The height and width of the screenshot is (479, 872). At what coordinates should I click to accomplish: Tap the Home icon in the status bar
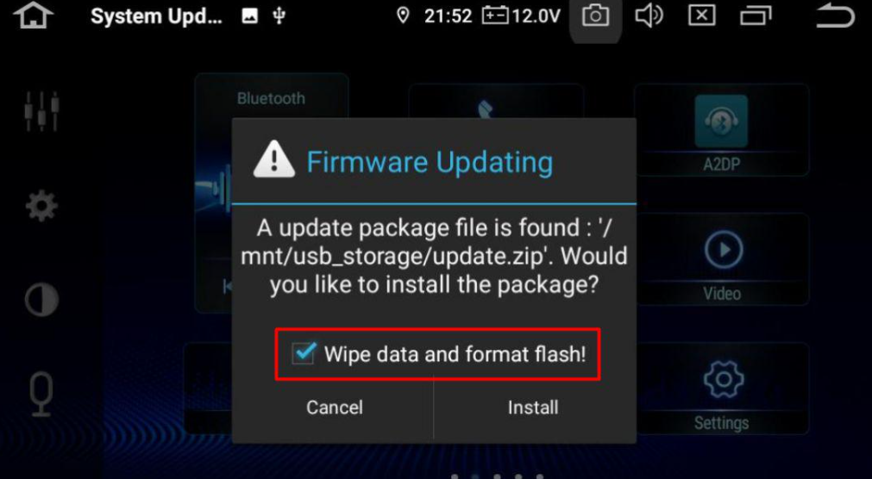click(34, 16)
